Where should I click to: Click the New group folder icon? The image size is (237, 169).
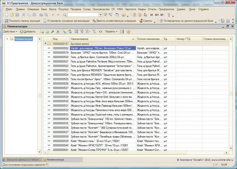pos(42,32)
